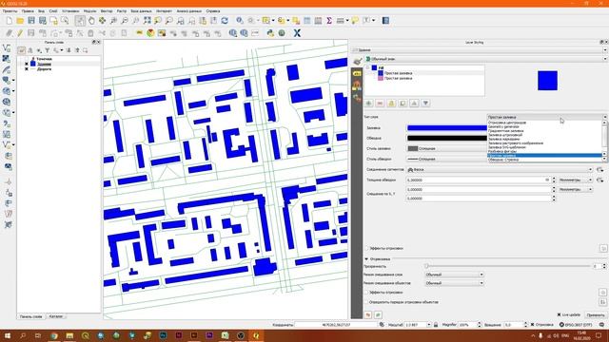
Task: Open the Identify Features tool
Action: (x=240, y=21)
